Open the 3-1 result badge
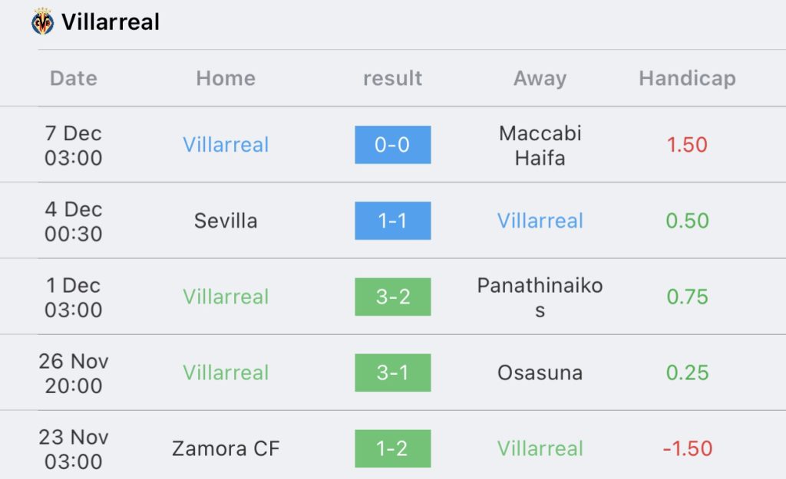 pos(392,373)
